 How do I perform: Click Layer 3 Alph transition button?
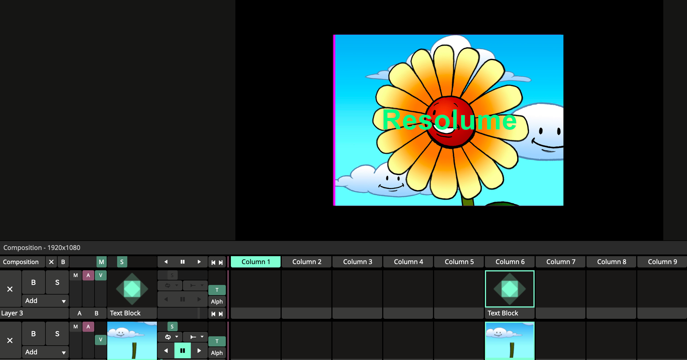[x=217, y=302]
